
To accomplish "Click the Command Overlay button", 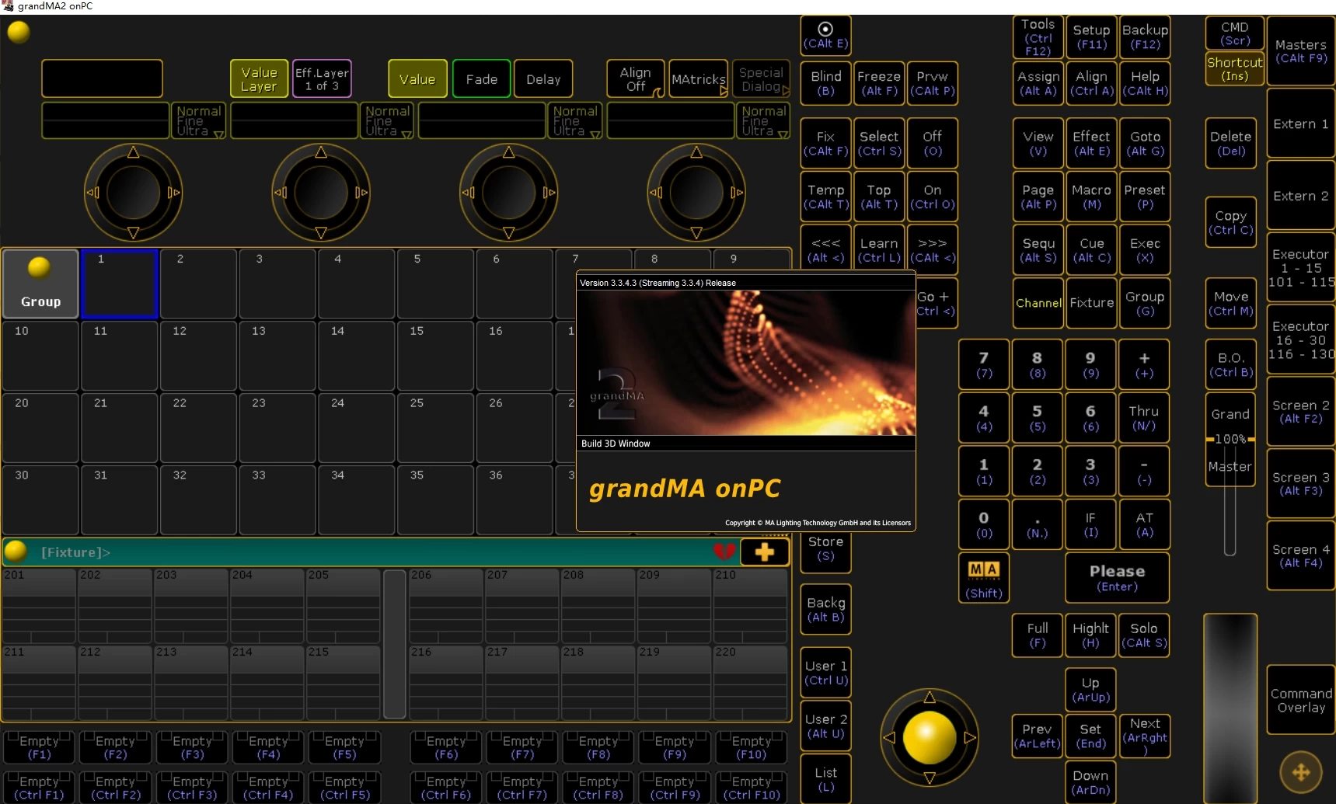I will [1301, 700].
